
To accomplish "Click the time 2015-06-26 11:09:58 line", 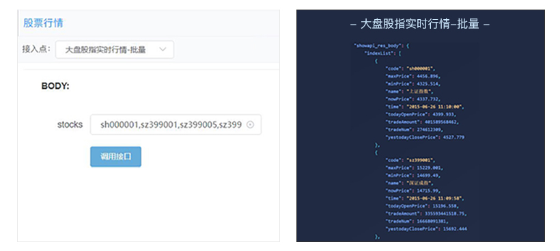I will coord(425,198).
